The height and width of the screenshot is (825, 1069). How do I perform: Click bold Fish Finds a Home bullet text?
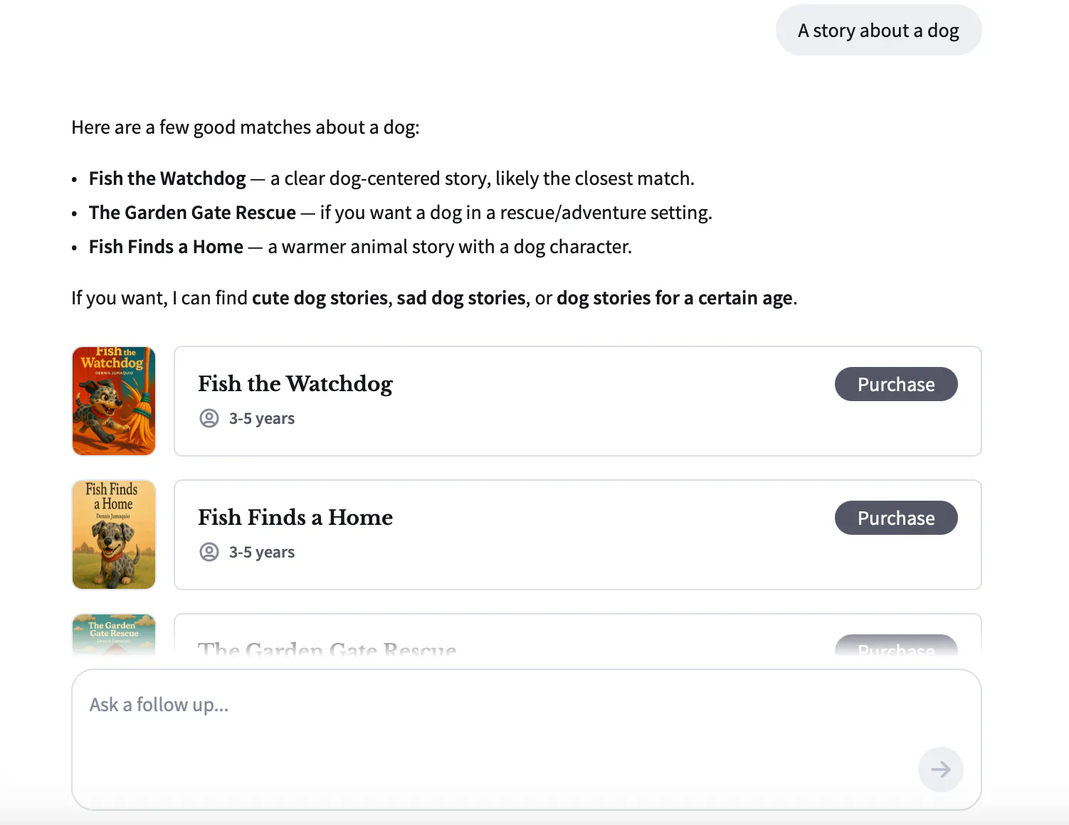[166, 247]
